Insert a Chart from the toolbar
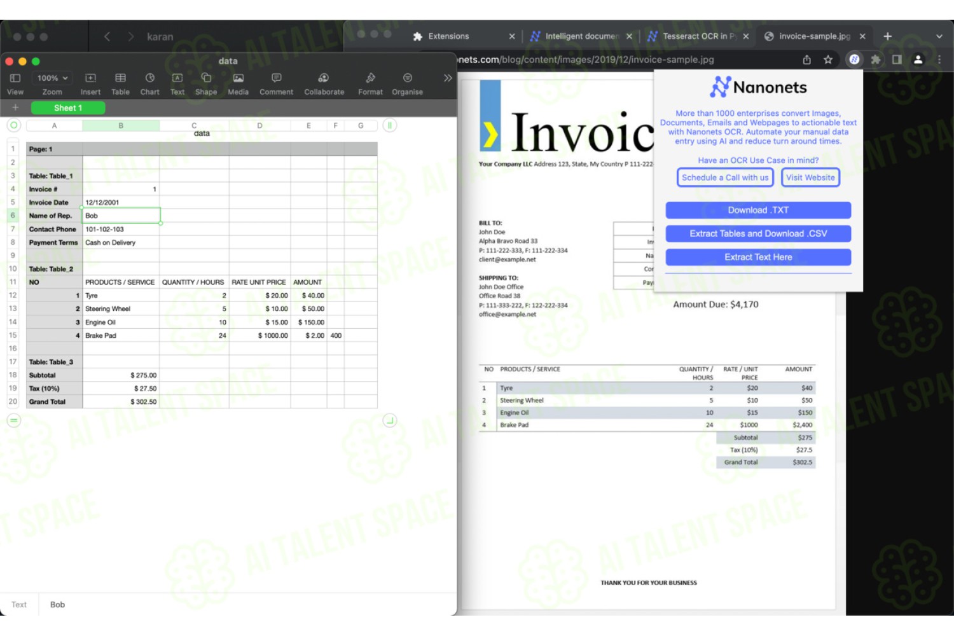This screenshot has height=636, width=954. 150,83
